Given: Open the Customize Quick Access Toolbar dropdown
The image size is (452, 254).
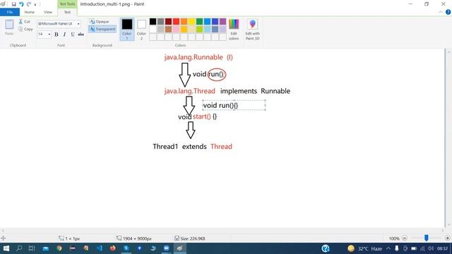Looking at the screenshot, I should click(35, 5).
